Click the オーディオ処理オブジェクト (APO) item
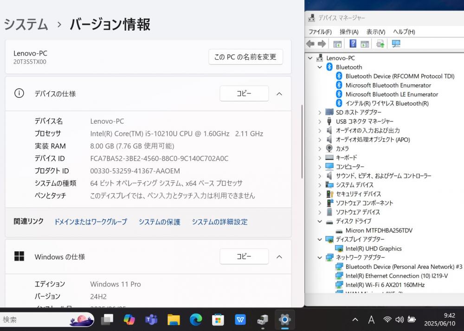The width and height of the screenshot is (464, 331). coord(373,140)
